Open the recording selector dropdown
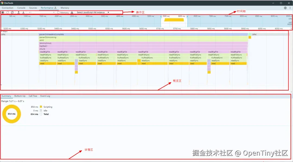The width and height of the screenshot is (293, 162). click(42, 13)
